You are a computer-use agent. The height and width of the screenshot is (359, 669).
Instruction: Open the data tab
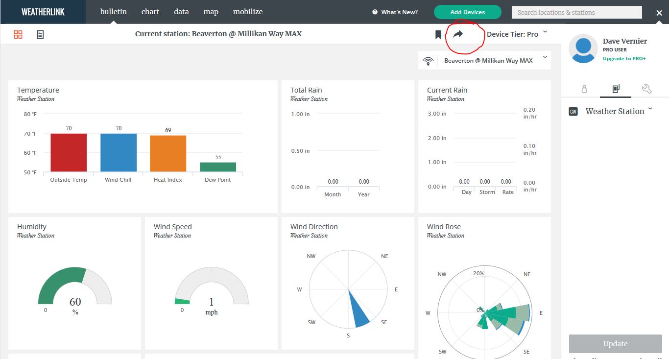(x=181, y=12)
